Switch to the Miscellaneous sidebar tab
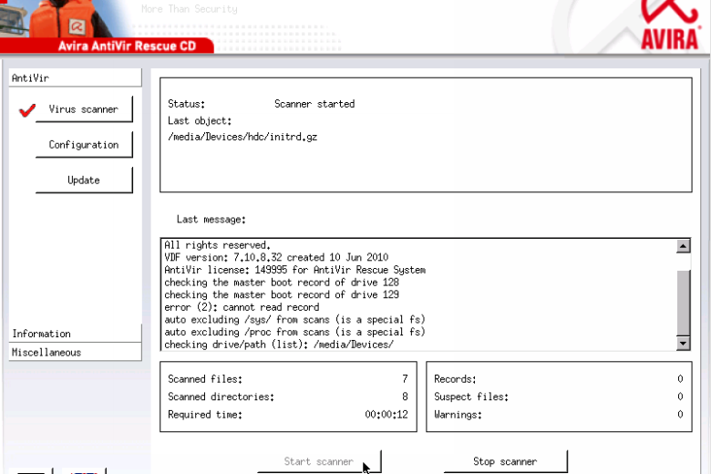The height and width of the screenshot is (474, 711). coord(76,353)
